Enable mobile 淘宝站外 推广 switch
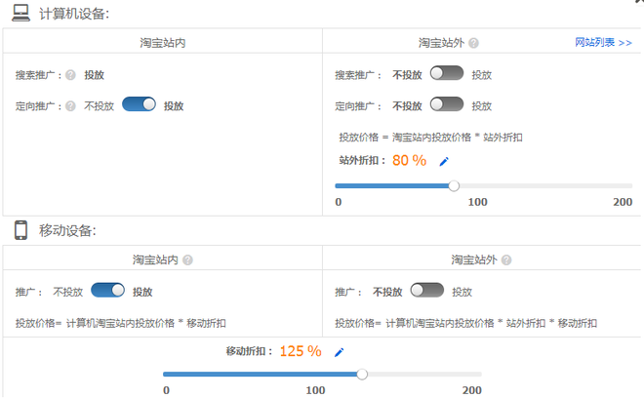 tap(427, 291)
